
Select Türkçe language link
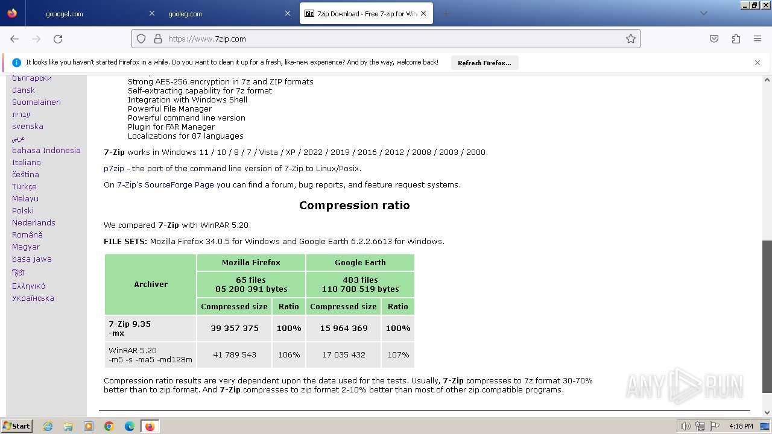(24, 187)
